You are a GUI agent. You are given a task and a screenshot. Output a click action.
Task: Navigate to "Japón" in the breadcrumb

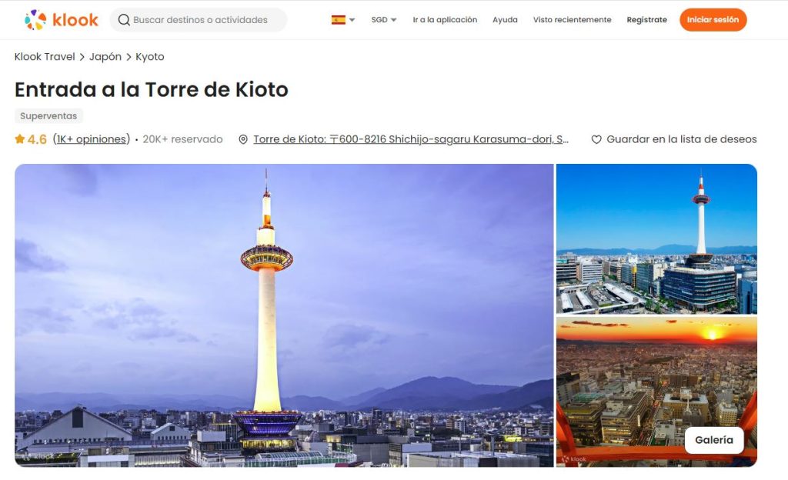(105, 56)
